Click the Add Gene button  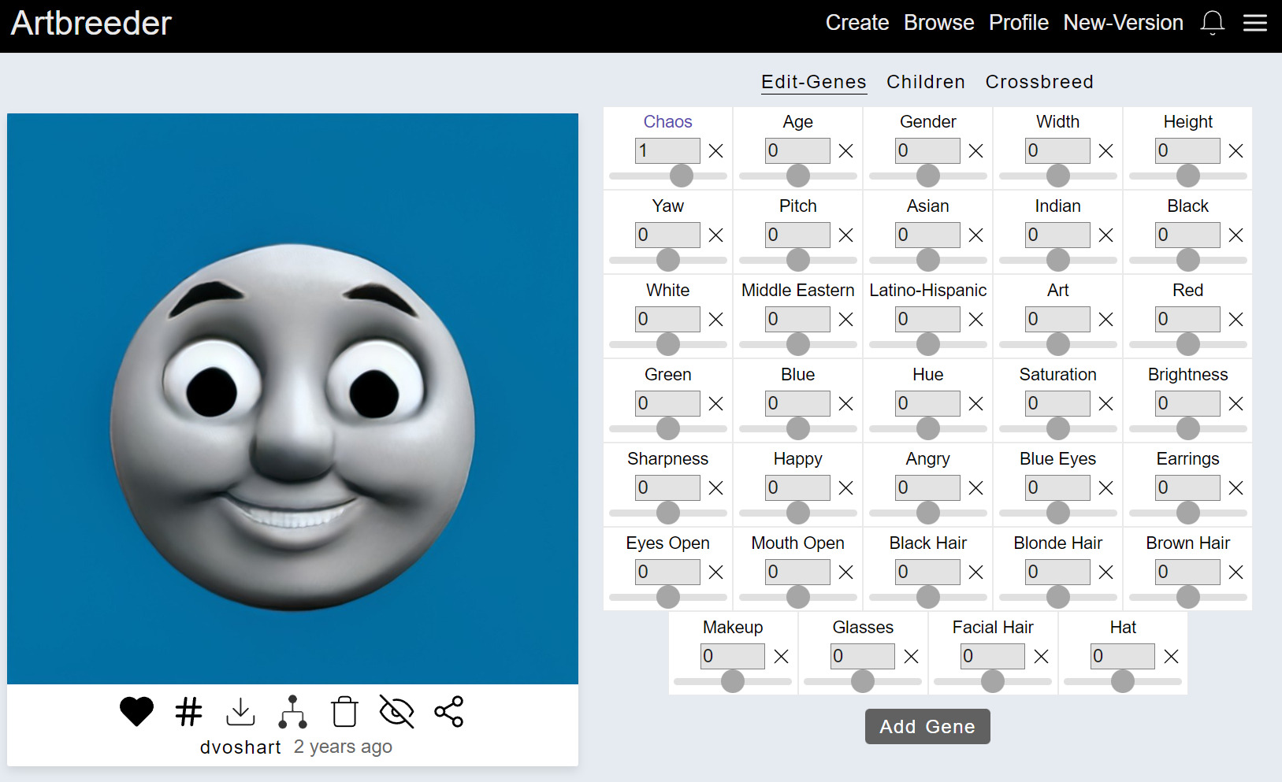927,726
